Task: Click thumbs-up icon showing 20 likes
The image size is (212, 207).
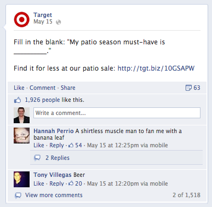Action: 71,183
